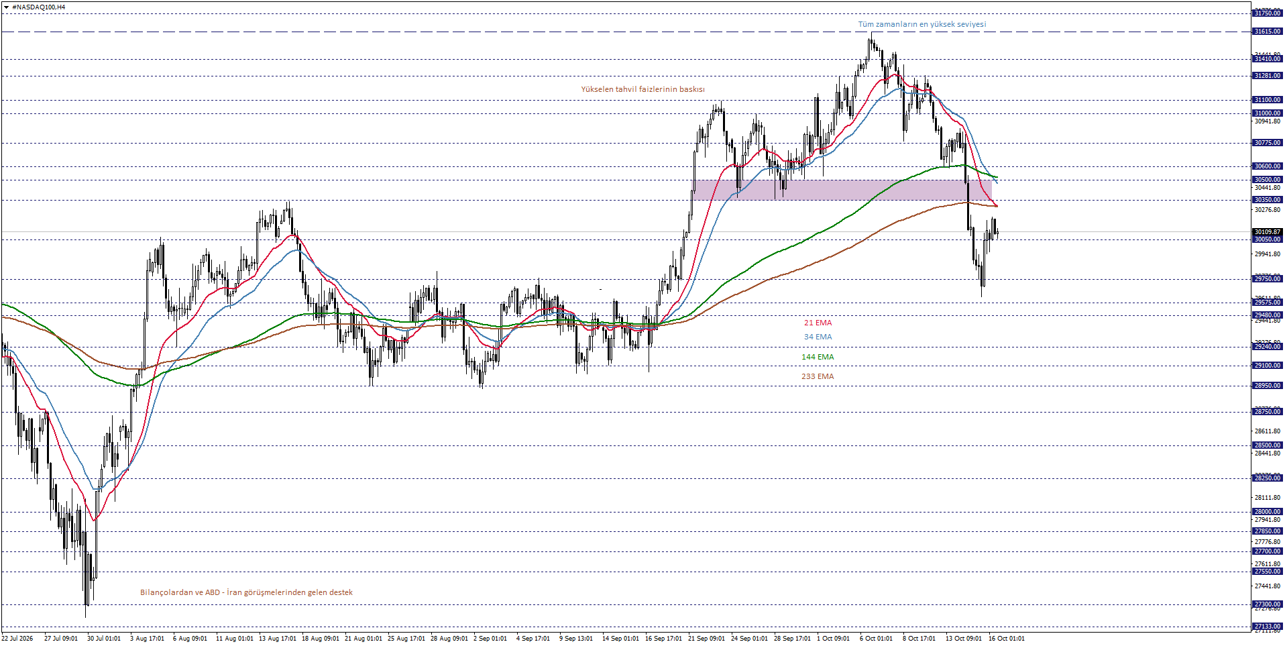Viewport: 1285px width, 646px height.
Task: Click the 28111.80 axis price value
Action: 1267,498
